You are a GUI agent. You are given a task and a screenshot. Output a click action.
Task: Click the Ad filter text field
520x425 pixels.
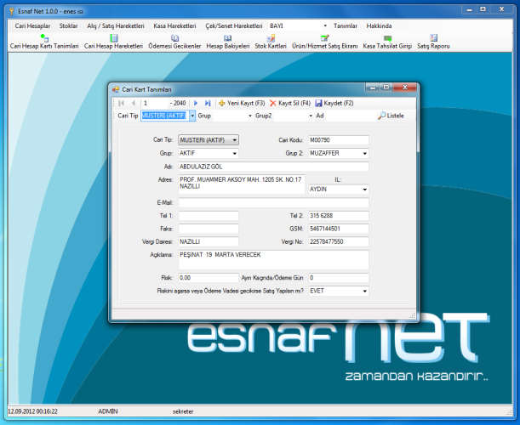click(x=351, y=116)
